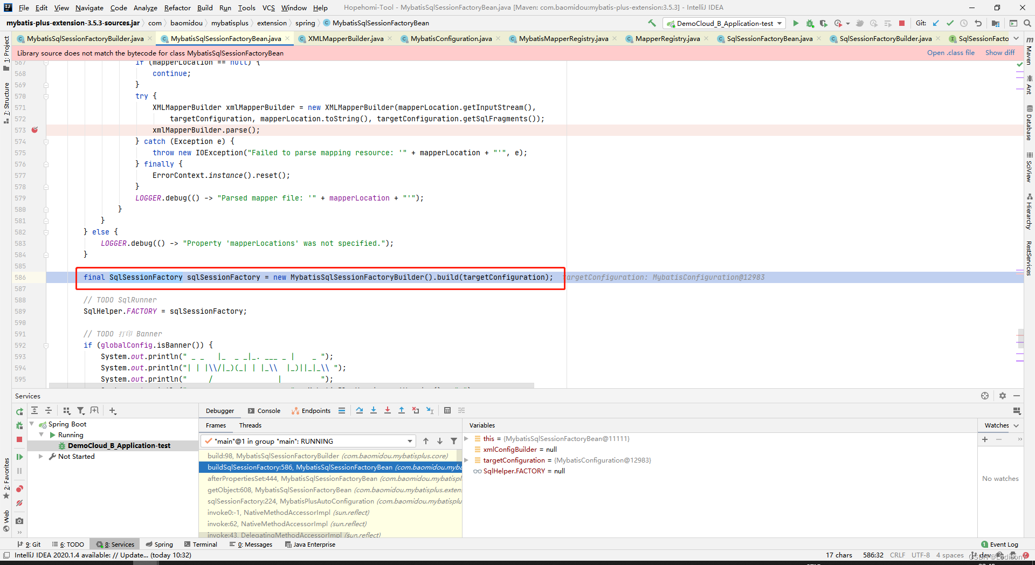Open Watches panel dropdown arrow
1035x565 pixels.
pyautogui.click(x=1016, y=425)
